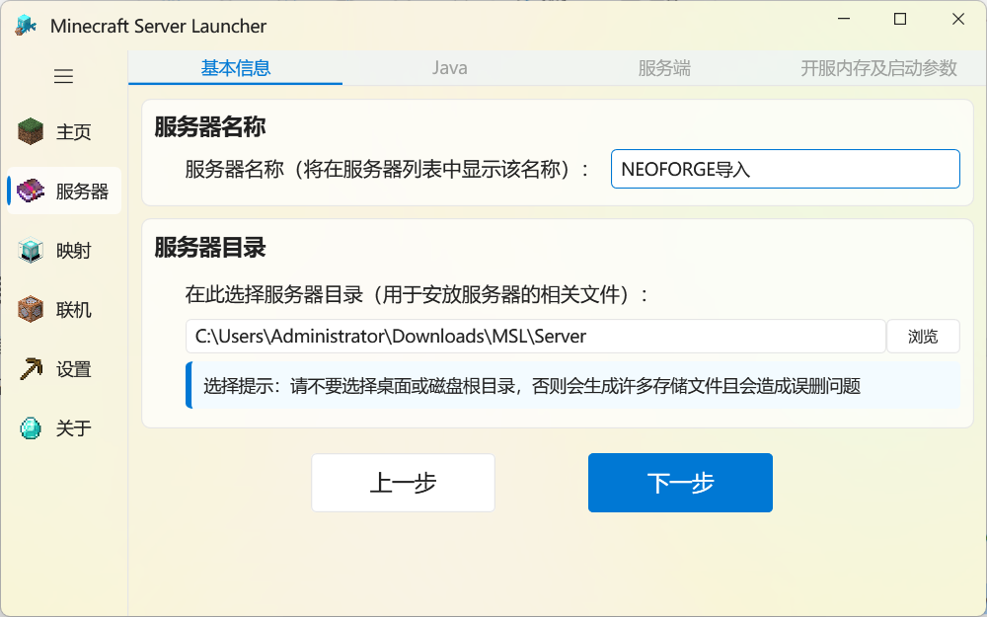Select the enchanted book 服务器 icon
Viewport: 987px width, 617px height.
(x=32, y=191)
